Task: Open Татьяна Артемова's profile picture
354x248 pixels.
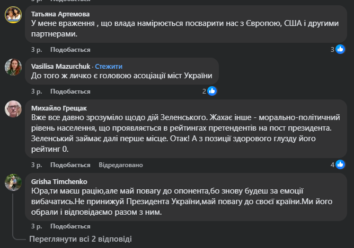Action: 13,16
